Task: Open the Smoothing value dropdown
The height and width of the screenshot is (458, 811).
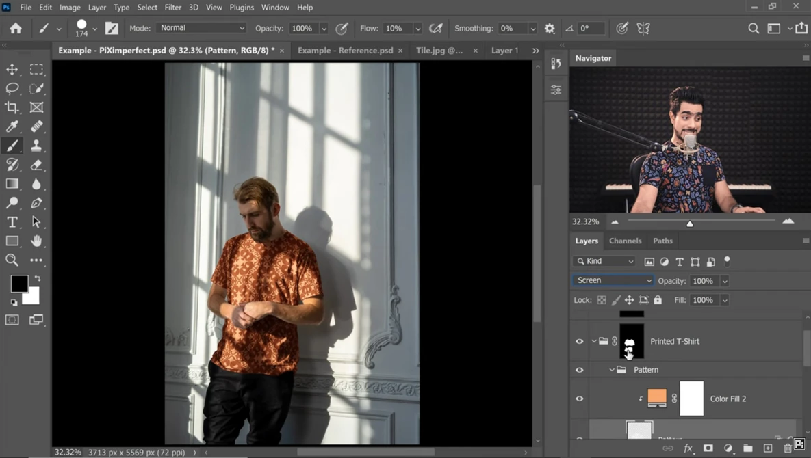Action: point(532,29)
